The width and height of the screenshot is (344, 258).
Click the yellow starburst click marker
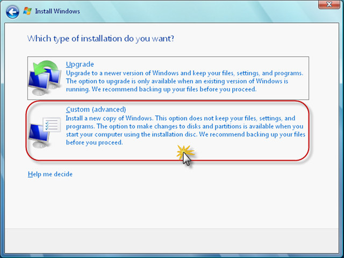coord(185,152)
